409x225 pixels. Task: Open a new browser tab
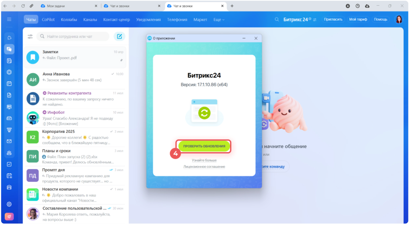232,6
